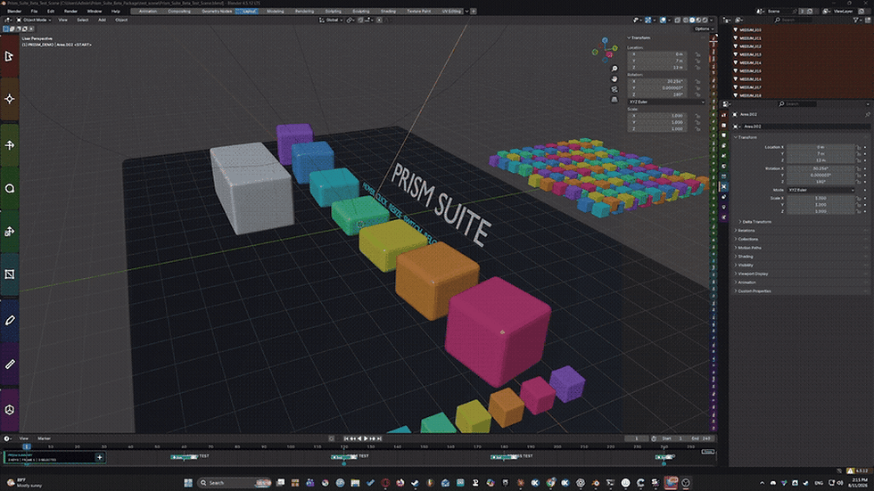874x491 pixels.
Task: Open the Global orientation dropdown
Action: click(x=329, y=20)
